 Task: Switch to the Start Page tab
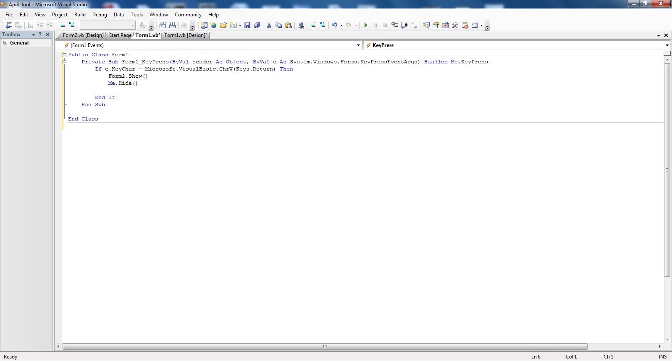[x=120, y=35]
